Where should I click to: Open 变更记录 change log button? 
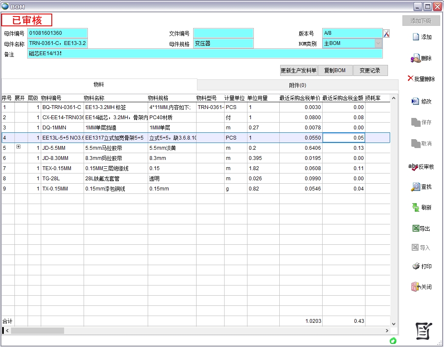[370, 70]
